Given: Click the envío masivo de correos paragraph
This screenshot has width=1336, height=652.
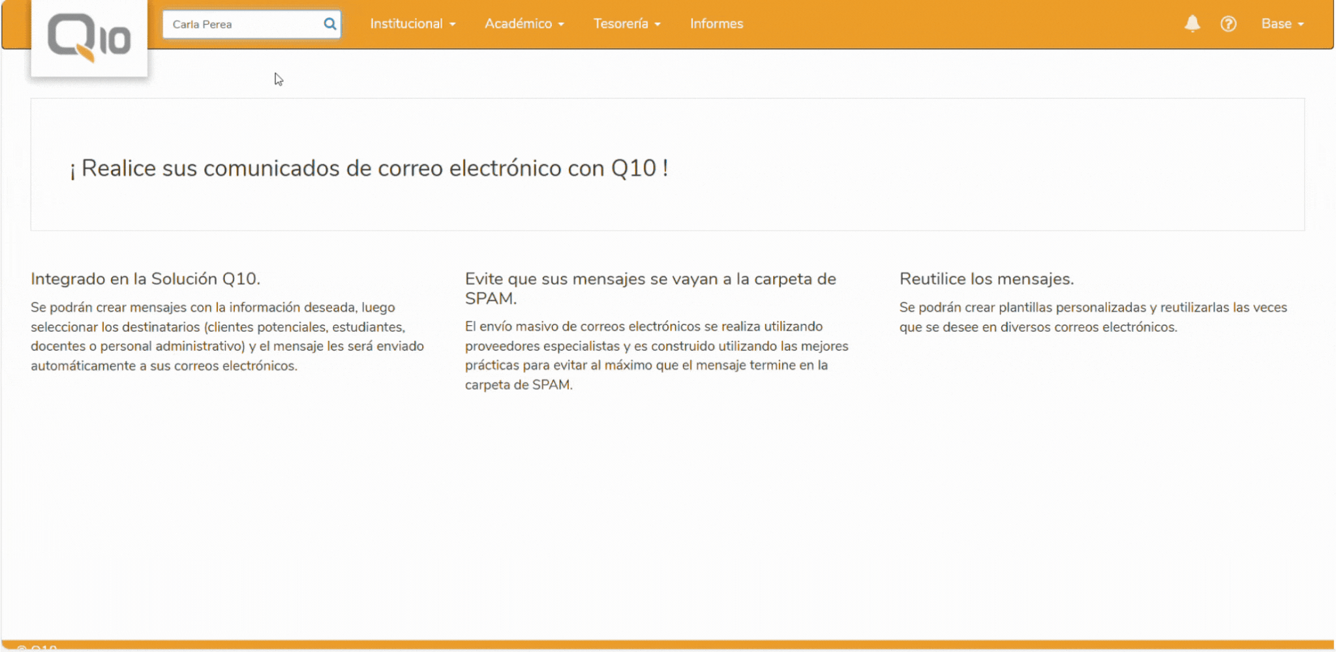Looking at the screenshot, I should pyautogui.click(x=656, y=355).
